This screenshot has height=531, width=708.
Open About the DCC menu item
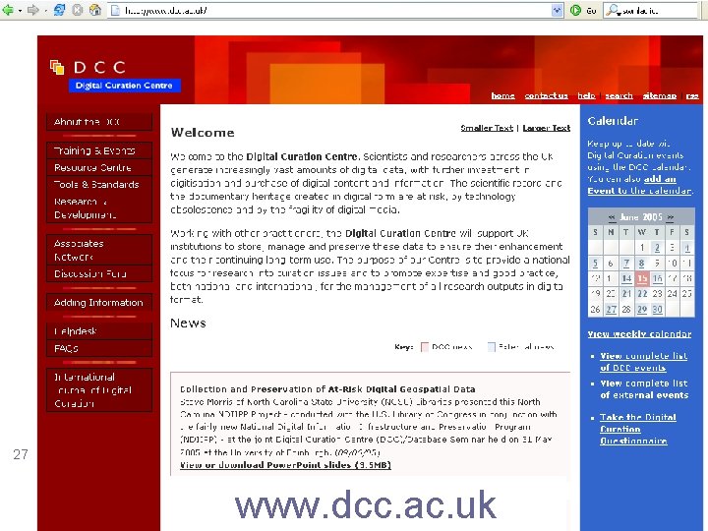pos(99,122)
